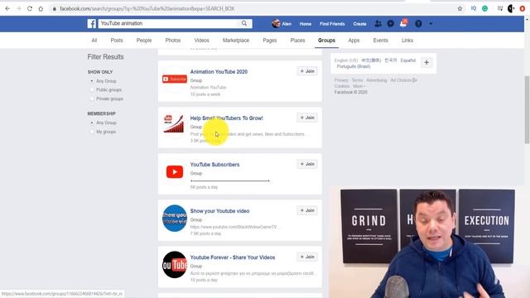Viewport: 530px width, 298px height.
Task: Open the notifications bell icon
Action: (403, 23)
